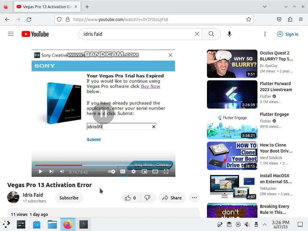Enter full screen mode
The width and height of the screenshot is (308, 231).
click(166, 172)
